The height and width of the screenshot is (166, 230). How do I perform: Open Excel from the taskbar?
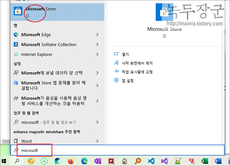205,161
